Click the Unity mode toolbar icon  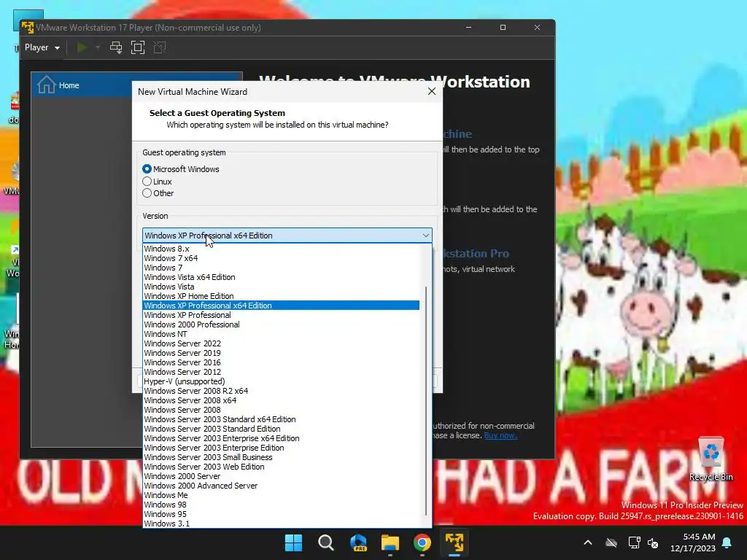[160, 47]
